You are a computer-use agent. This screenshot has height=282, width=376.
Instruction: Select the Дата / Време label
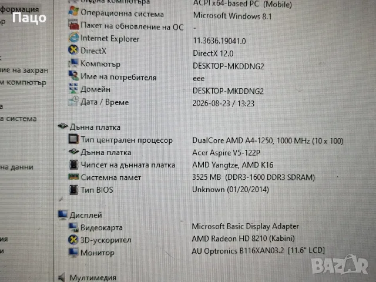pos(105,102)
